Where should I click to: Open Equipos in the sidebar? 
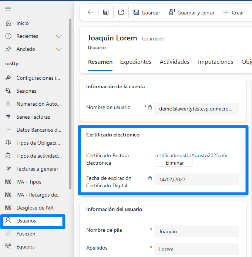pyautogui.click(x=26, y=247)
